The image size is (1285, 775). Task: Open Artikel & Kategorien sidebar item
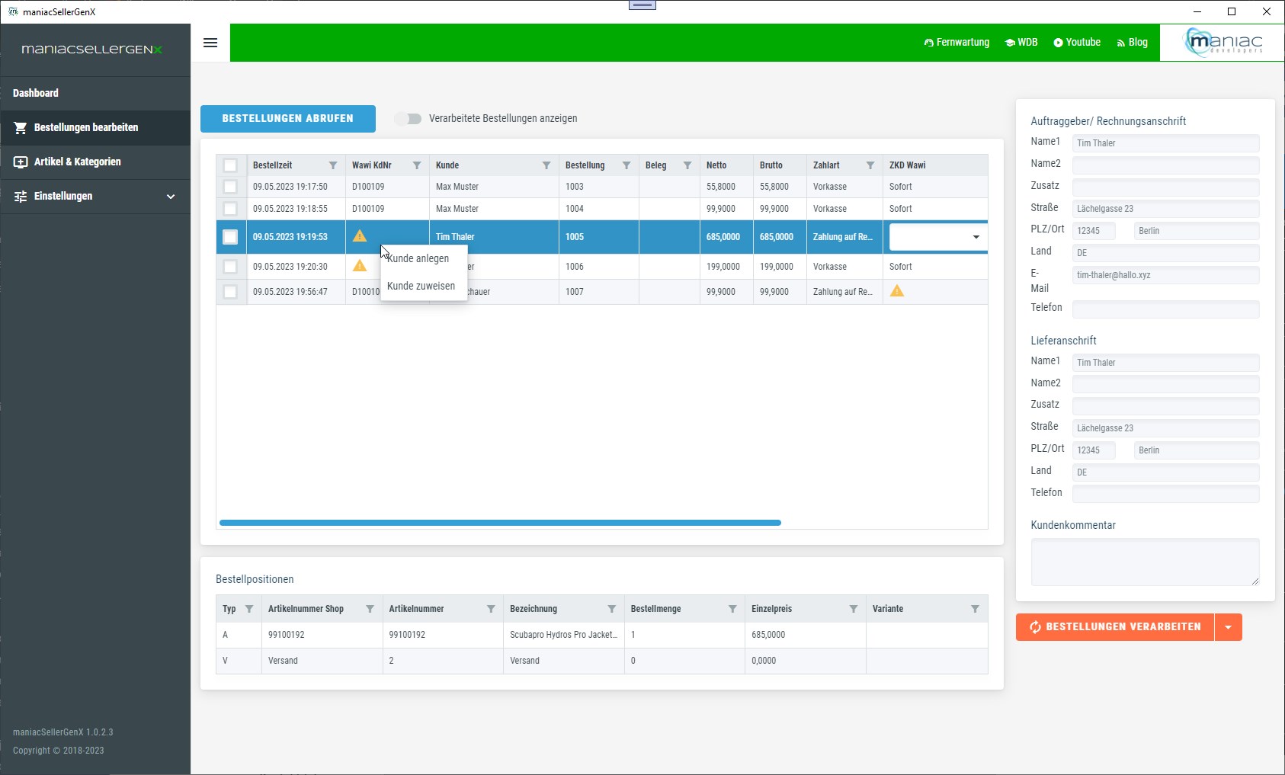click(x=95, y=162)
